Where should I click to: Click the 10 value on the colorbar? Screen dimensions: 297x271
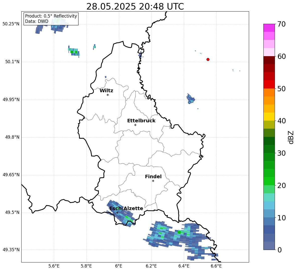(281, 218)
